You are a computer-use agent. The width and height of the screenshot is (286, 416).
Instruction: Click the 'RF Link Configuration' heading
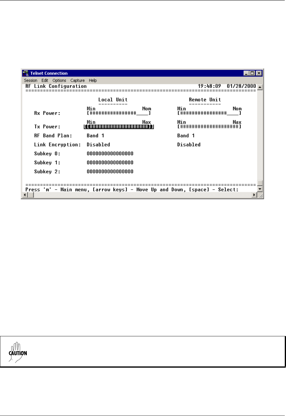tap(56, 86)
